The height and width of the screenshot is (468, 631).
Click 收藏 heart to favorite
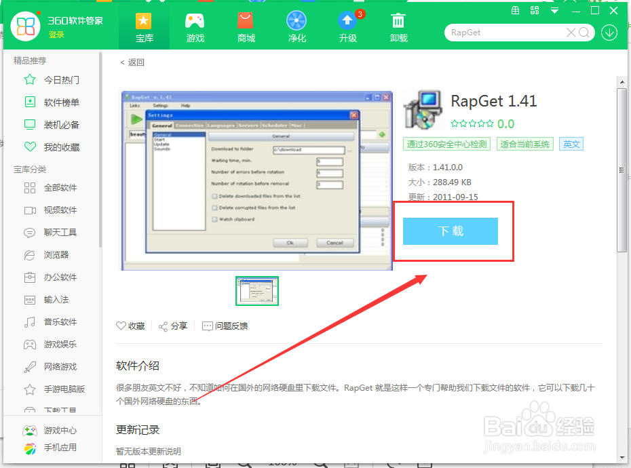coord(130,326)
